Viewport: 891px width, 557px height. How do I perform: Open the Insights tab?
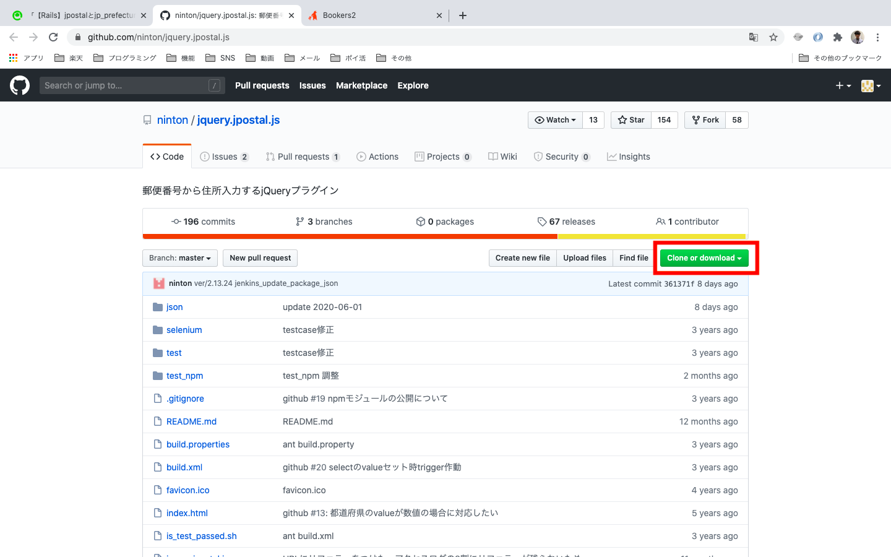pos(629,157)
